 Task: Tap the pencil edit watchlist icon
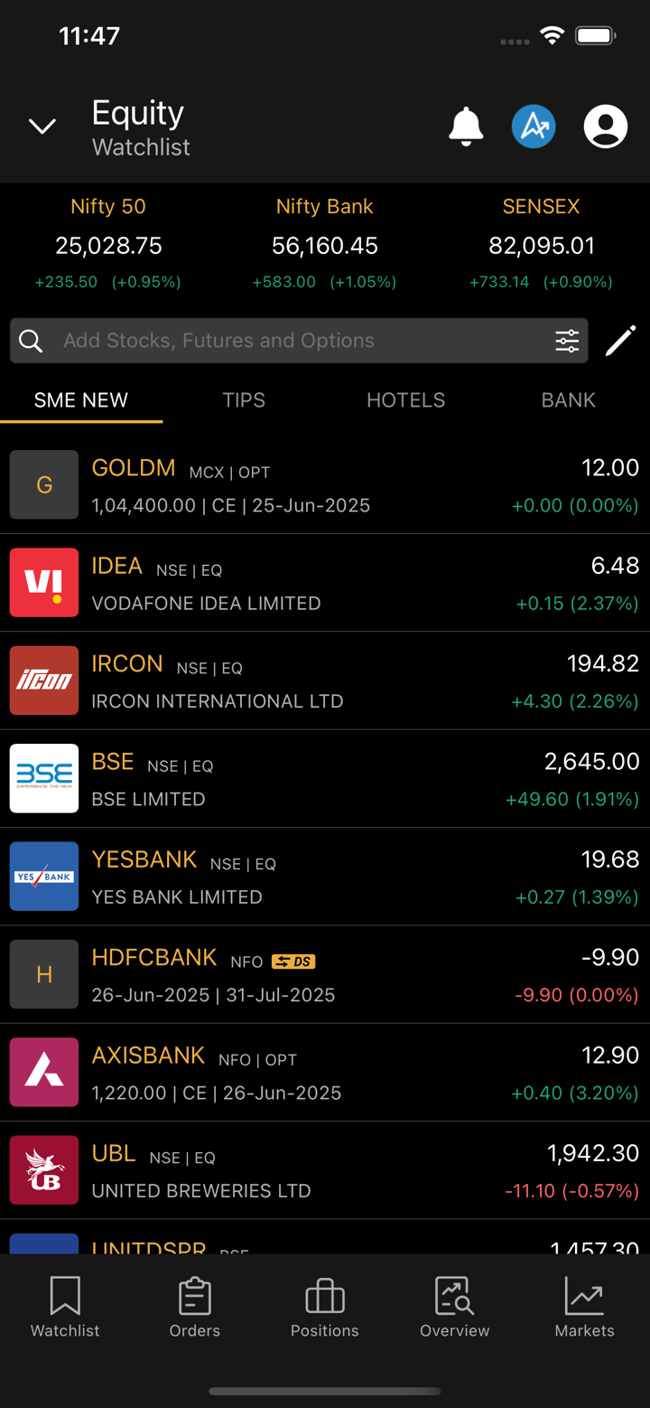620,341
